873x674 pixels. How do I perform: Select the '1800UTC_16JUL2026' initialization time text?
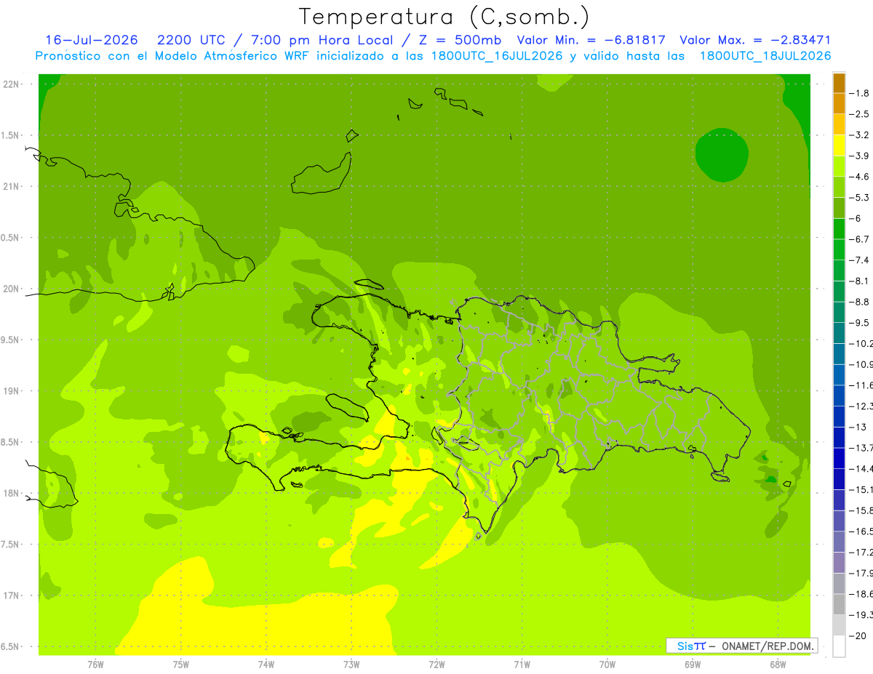(x=498, y=56)
